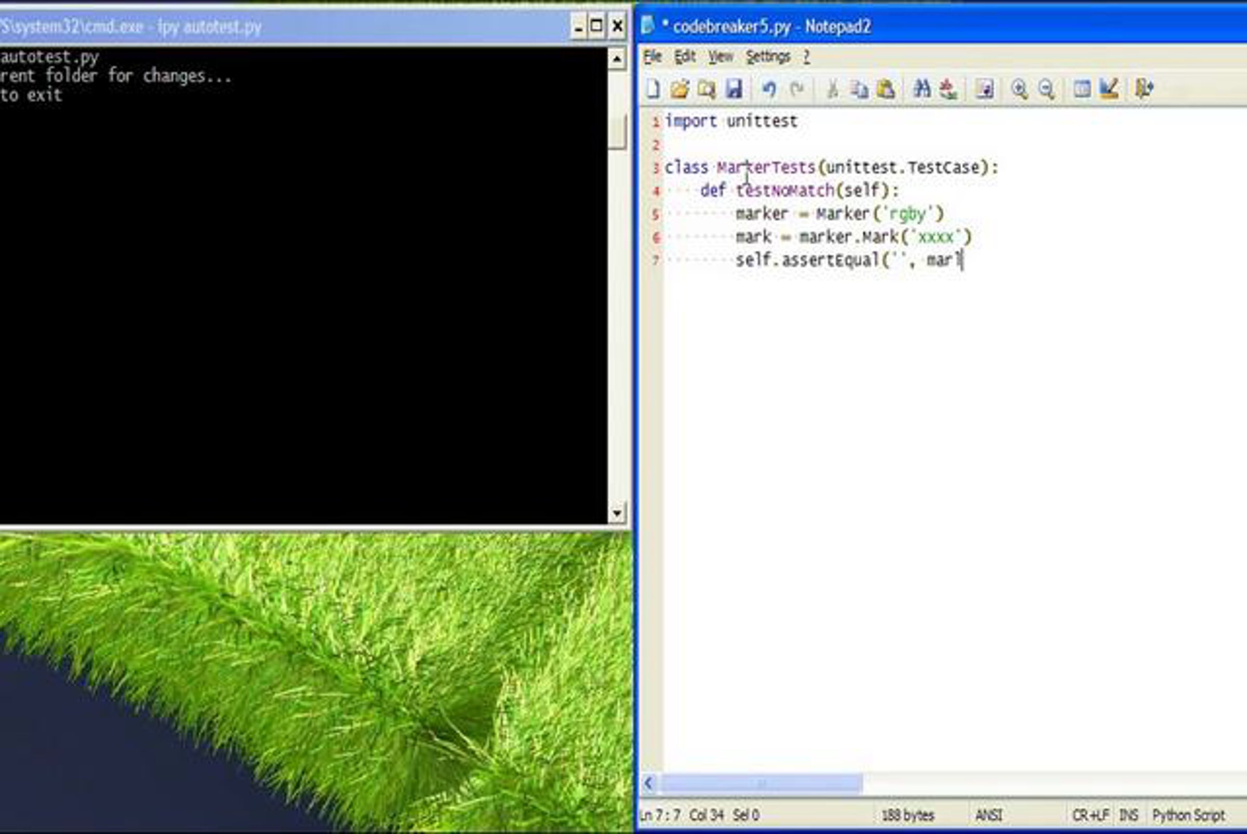This screenshot has width=1247, height=834.
Task: Click the Paste clipboard icon
Action: coord(885,89)
